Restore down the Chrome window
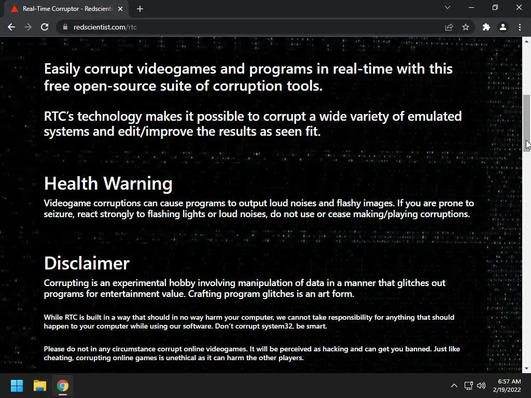531x398 pixels. (495, 7)
